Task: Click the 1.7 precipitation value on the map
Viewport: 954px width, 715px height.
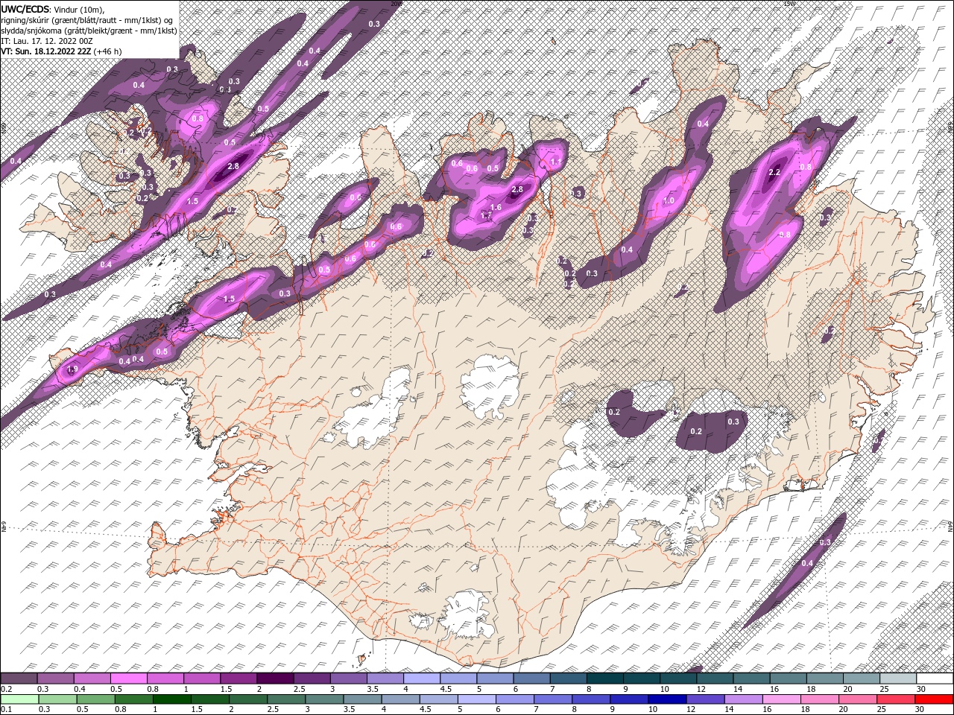Action: [x=487, y=216]
